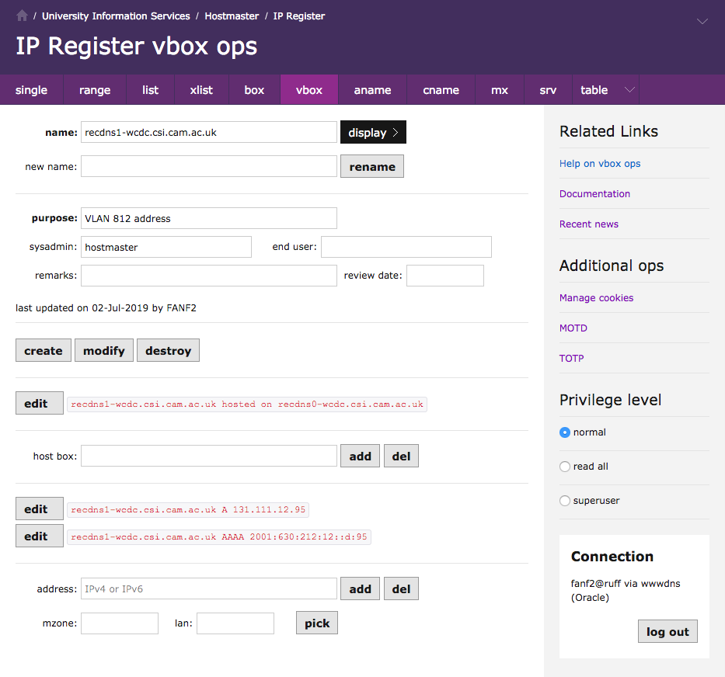725x677 pixels.
Task: Go to Hostmaster in the breadcrumb
Action: 231,16
